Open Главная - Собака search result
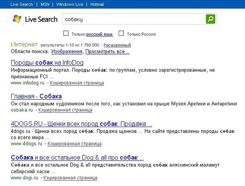The image size is (245, 186). 36,96
